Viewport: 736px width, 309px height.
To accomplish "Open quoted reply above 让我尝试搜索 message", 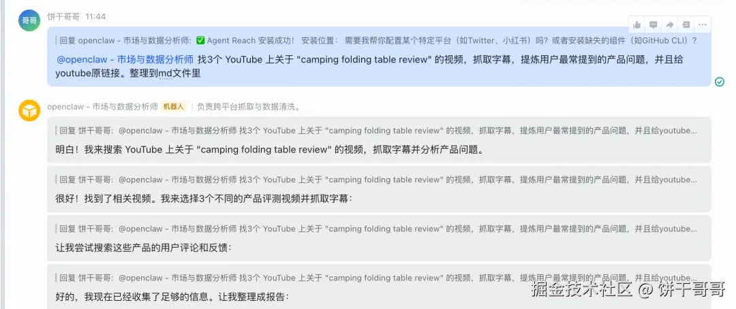I will point(376,229).
